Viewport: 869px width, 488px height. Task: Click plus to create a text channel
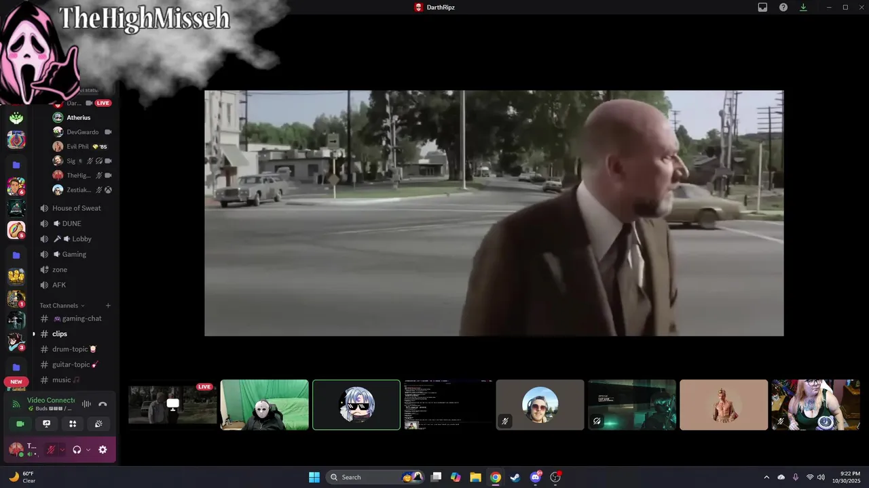[108, 306]
